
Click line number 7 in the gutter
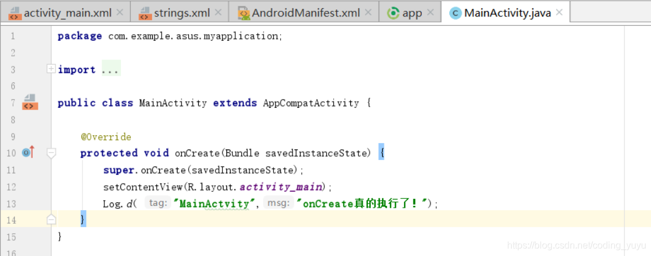click(x=12, y=103)
